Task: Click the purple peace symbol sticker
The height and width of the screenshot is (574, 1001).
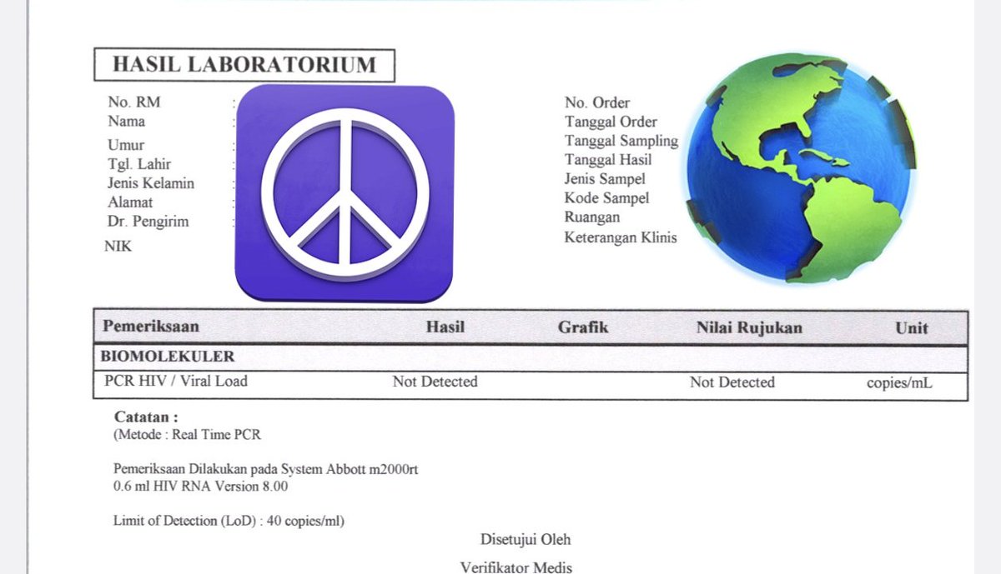Action: (x=345, y=192)
